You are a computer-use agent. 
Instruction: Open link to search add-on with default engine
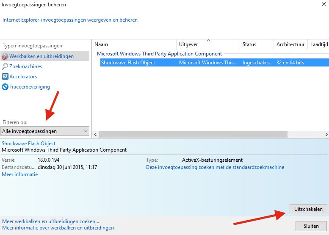[x=215, y=167]
